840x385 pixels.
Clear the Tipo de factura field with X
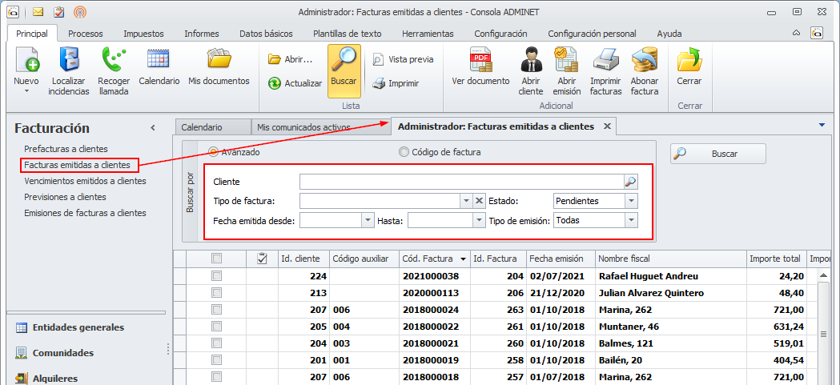pyautogui.click(x=480, y=202)
